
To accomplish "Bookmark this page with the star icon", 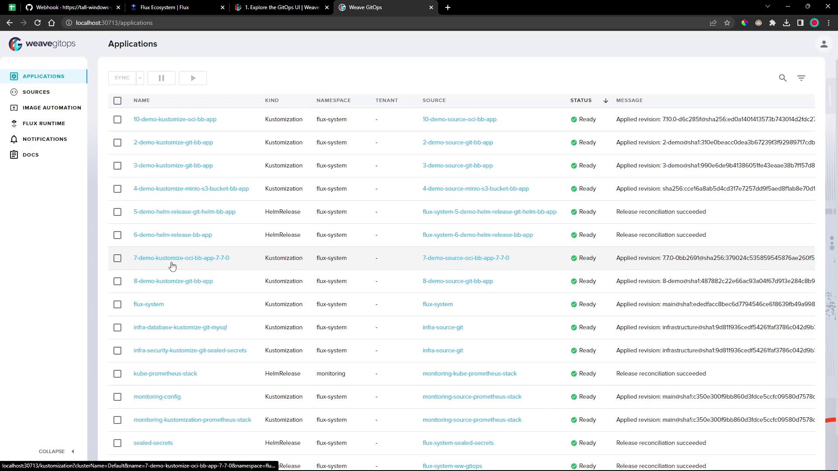I will pos(727,23).
